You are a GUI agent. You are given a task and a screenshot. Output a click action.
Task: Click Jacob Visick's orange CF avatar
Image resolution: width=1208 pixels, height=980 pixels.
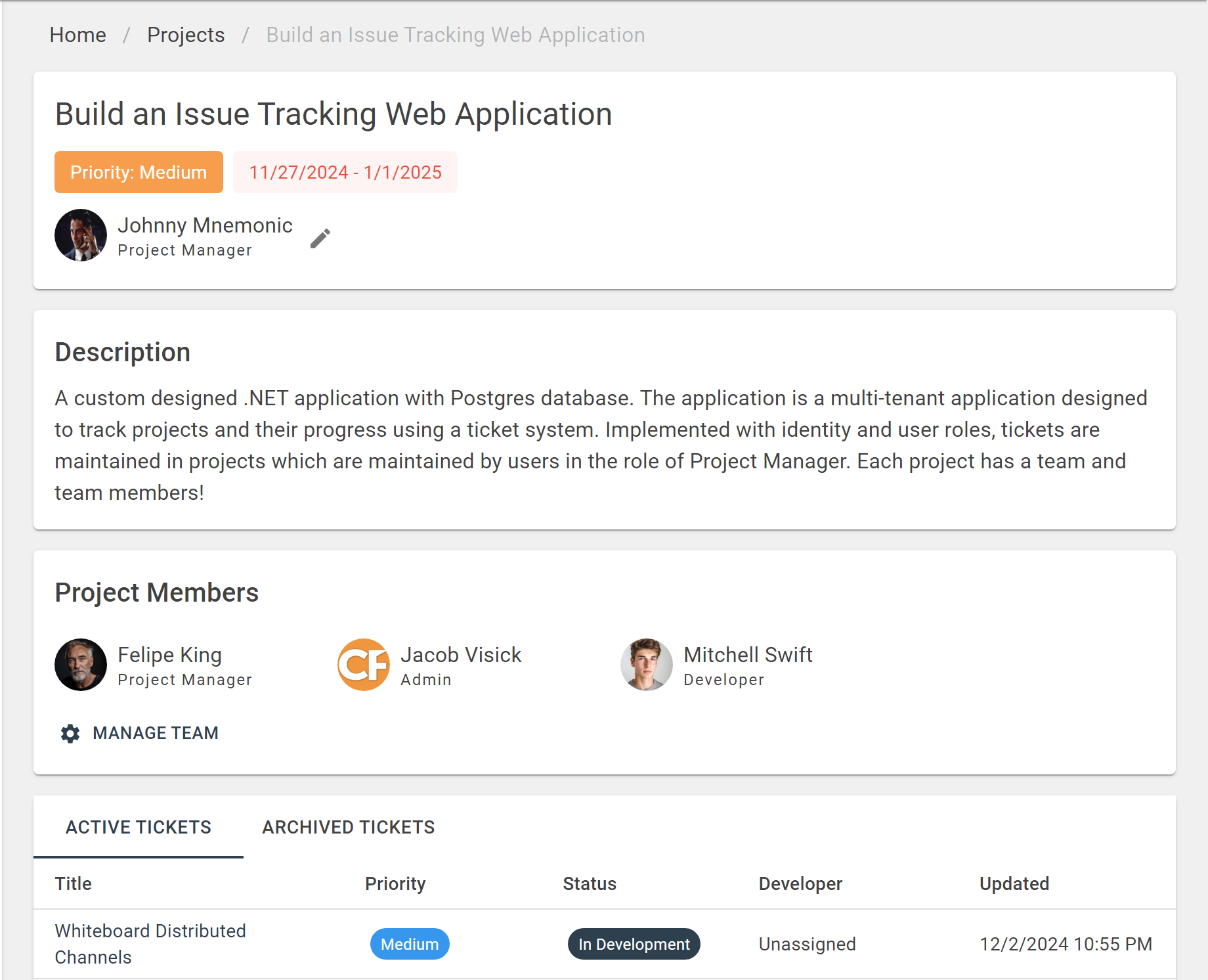pos(364,665)
